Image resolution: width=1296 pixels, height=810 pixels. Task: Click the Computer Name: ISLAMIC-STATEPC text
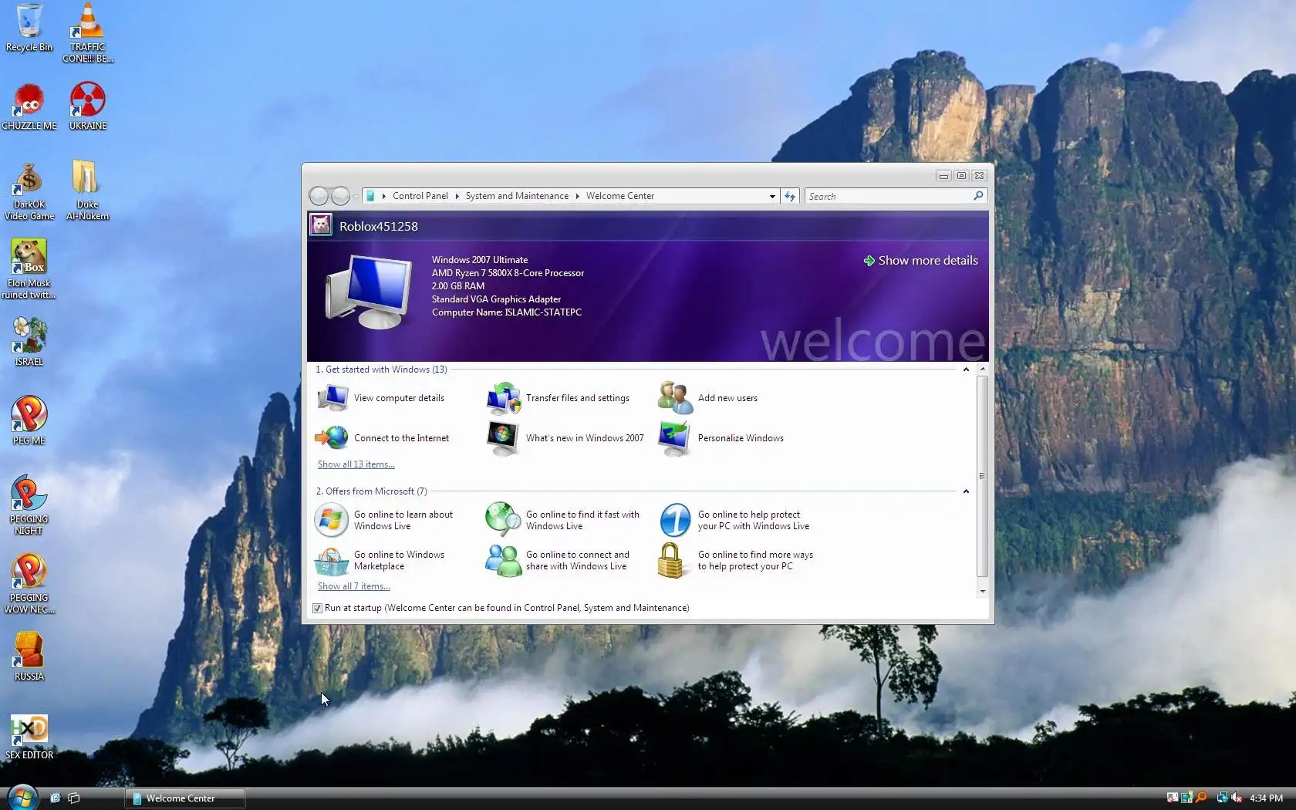[507, 312]
